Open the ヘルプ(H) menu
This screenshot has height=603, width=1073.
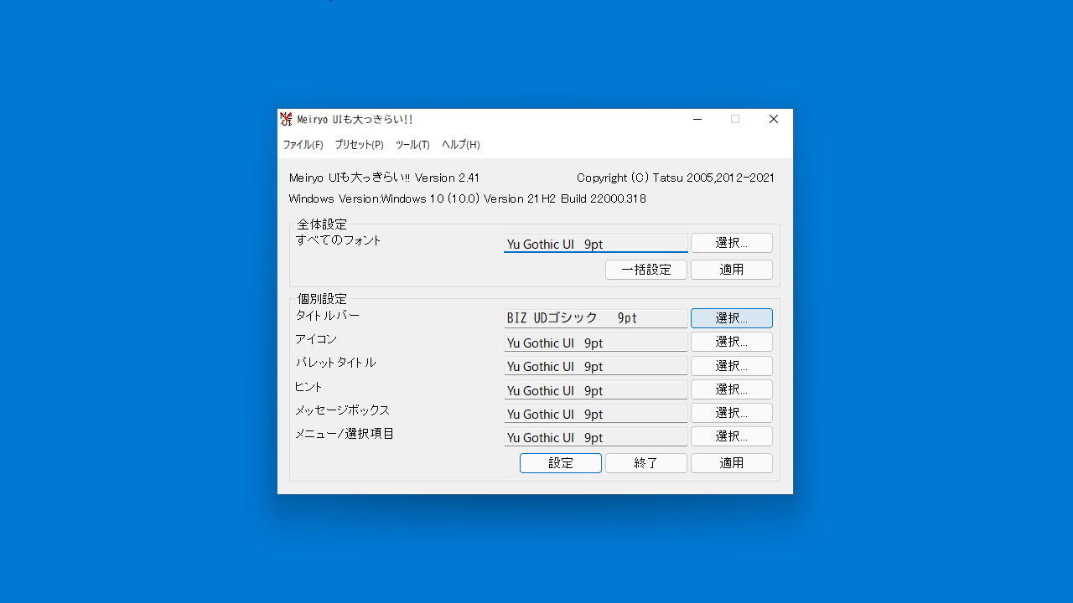point(460,145)
